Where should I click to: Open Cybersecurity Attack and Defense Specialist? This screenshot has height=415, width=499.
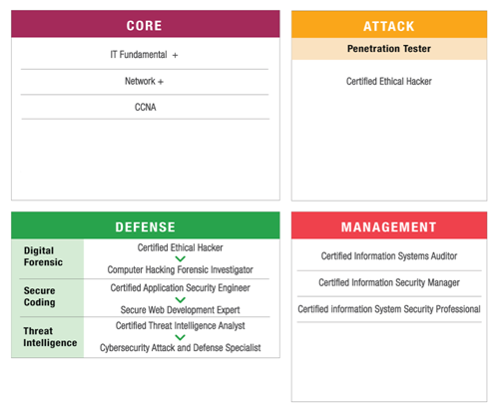tap(180, 348)
